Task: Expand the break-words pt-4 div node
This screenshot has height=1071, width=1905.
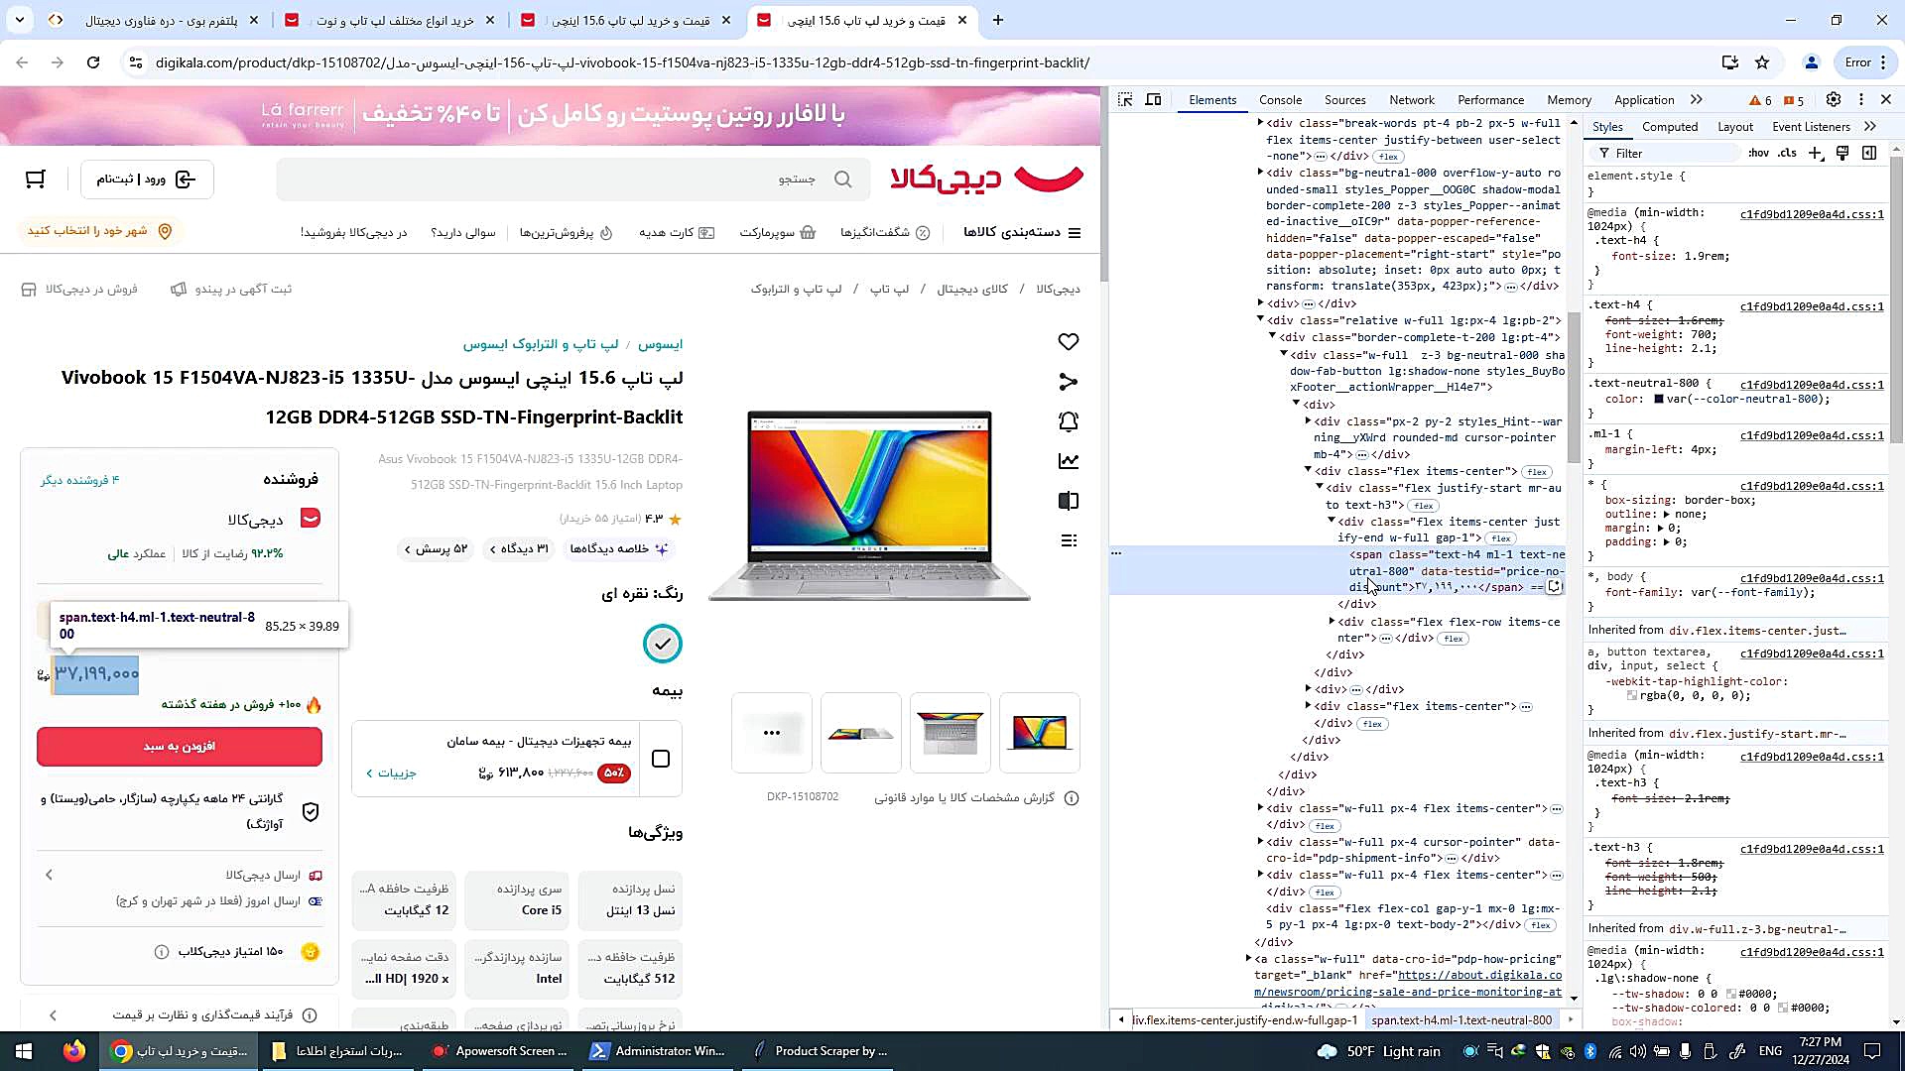Action: click(x=1260, y=123)
